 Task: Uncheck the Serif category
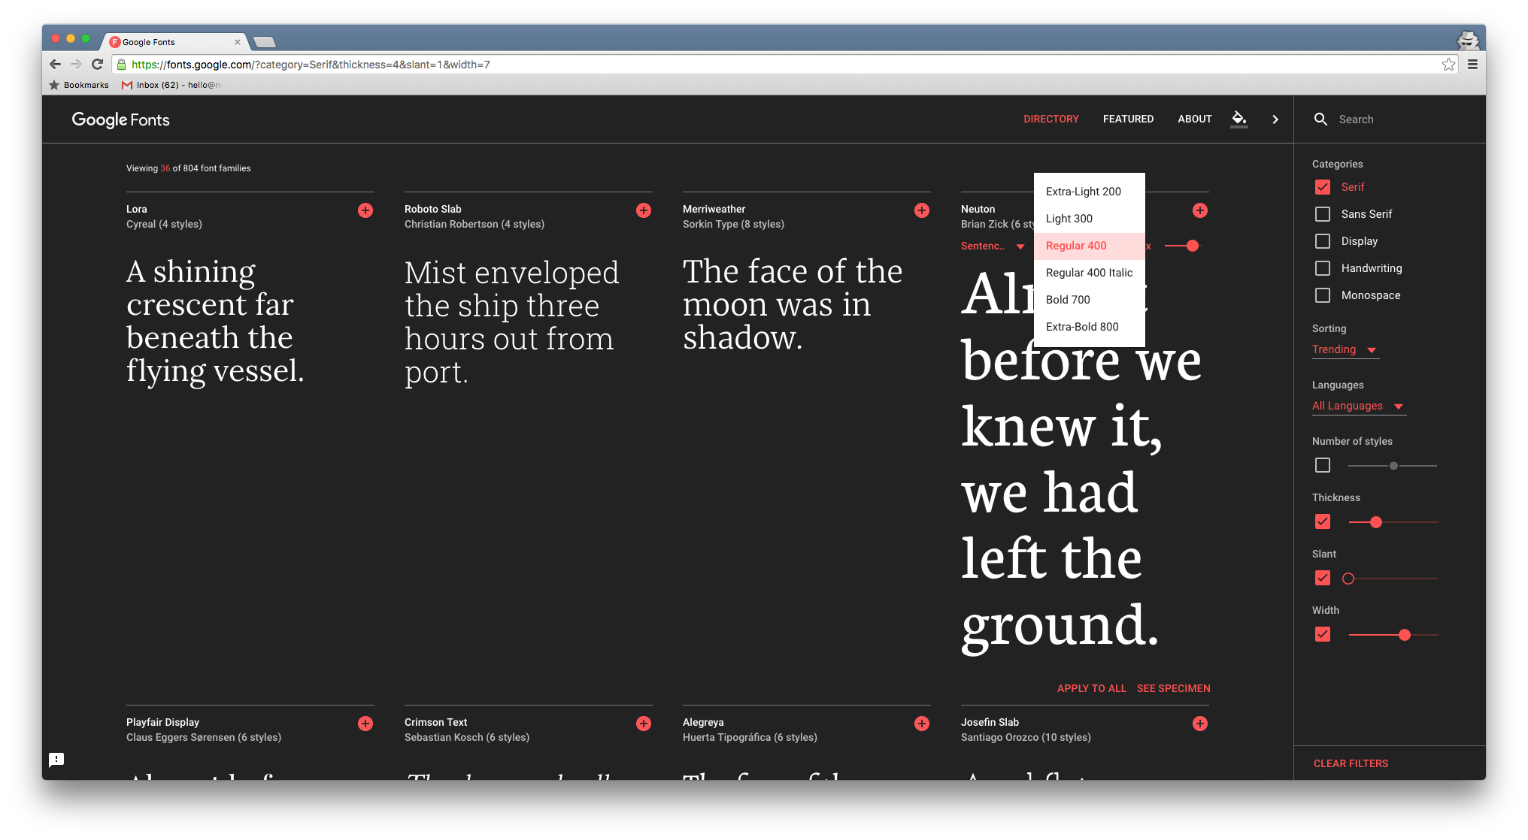point(1323,187)
